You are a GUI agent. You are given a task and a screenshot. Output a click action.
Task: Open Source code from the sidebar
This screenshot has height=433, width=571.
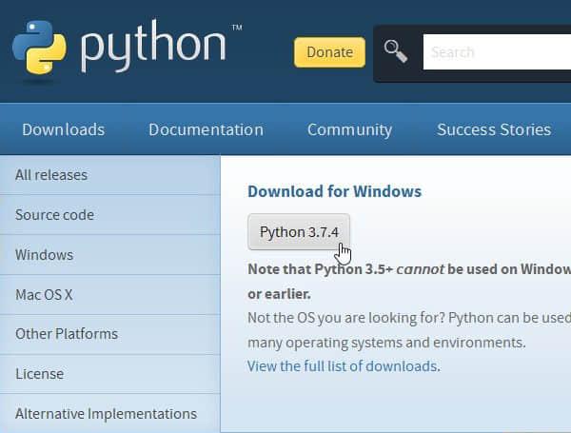(x=54, y=215)
